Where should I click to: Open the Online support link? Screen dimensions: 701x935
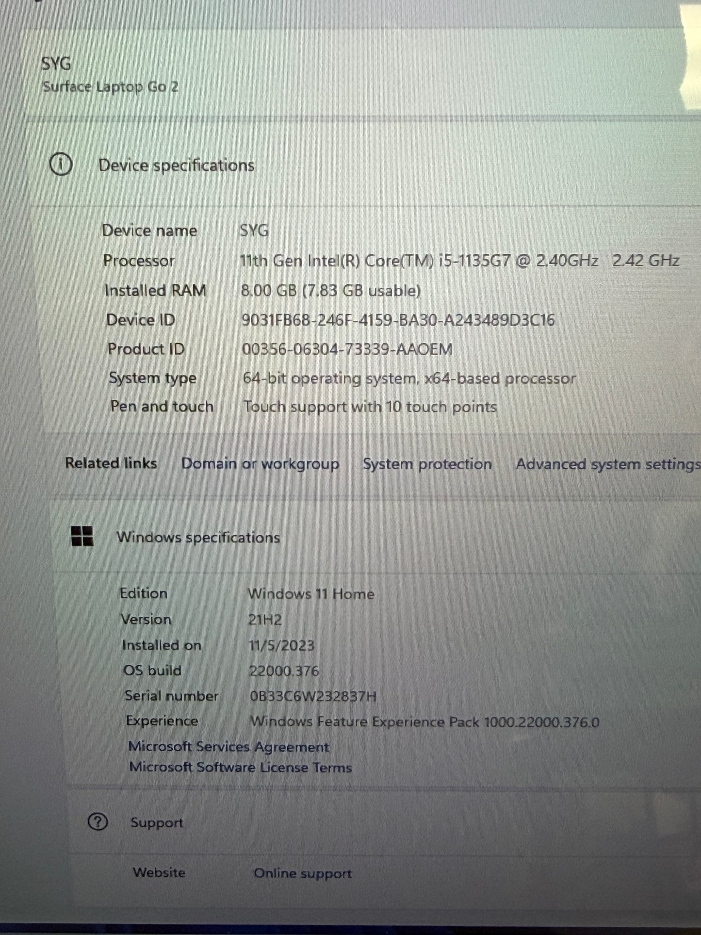(303, 873)
